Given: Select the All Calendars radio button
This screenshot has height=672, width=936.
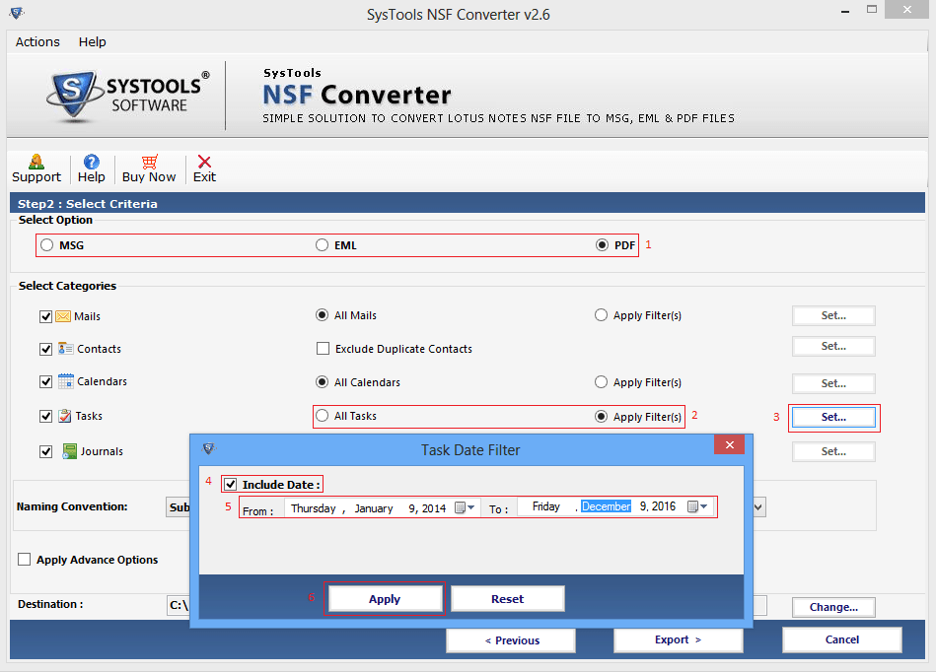Looking at the screenshot, I should click(x=322, y=381).
